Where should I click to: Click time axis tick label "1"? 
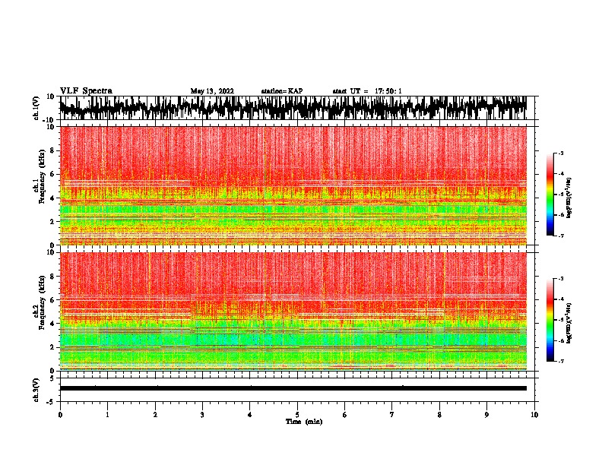click(x=107, y=415)
